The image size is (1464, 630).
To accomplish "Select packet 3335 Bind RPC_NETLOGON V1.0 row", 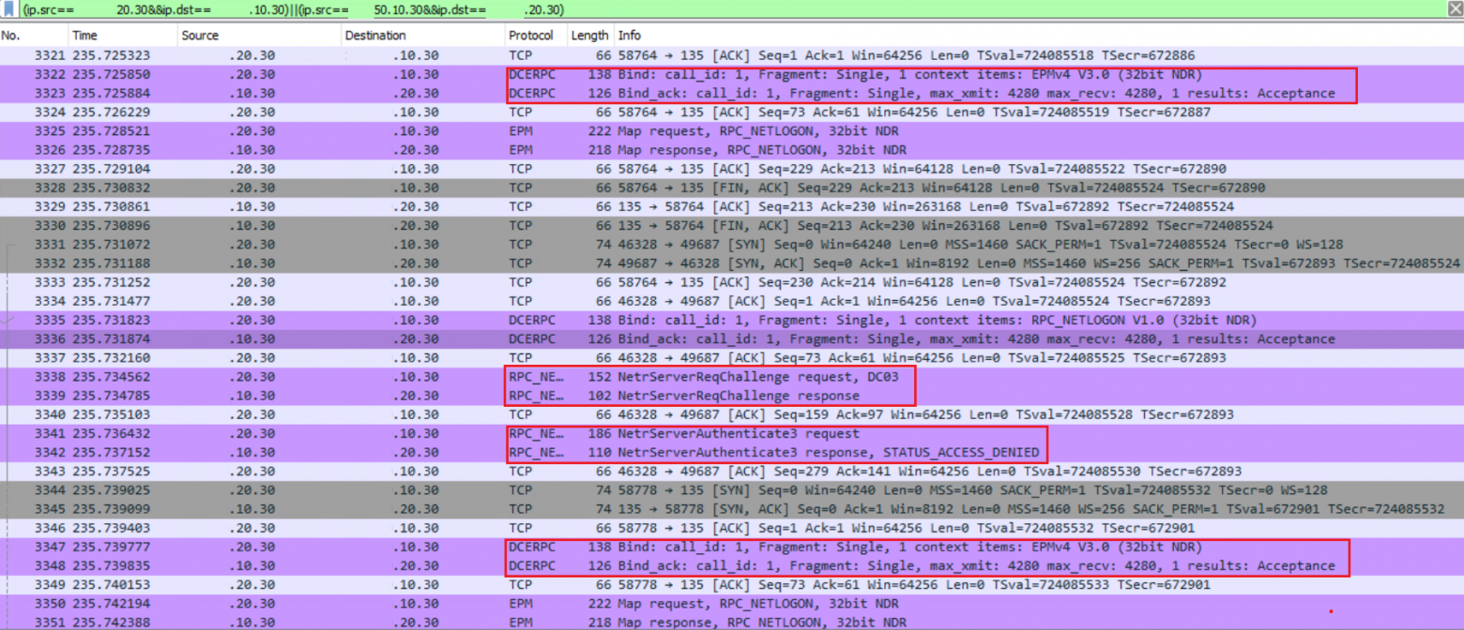I will coord(732,320).
